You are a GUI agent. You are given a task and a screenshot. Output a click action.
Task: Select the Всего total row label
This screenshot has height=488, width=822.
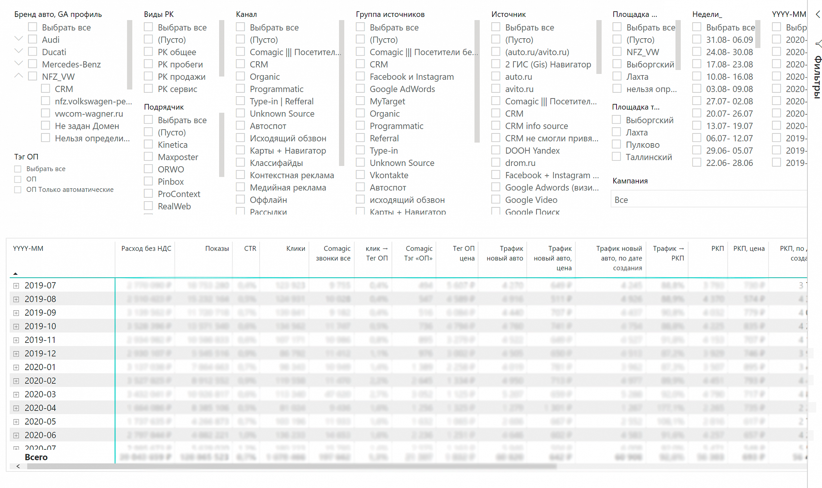point(36,457)
